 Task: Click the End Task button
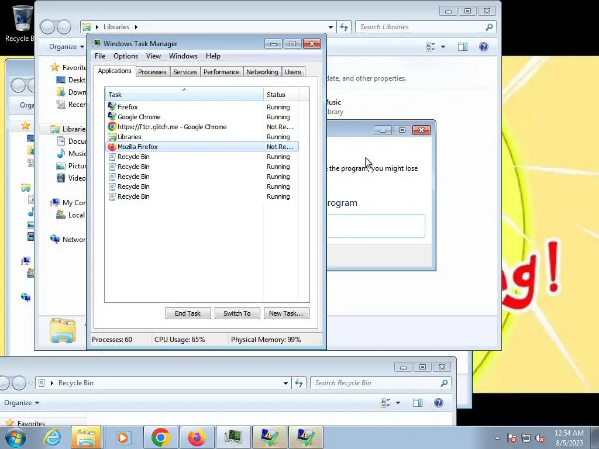(x=188, y=313)
